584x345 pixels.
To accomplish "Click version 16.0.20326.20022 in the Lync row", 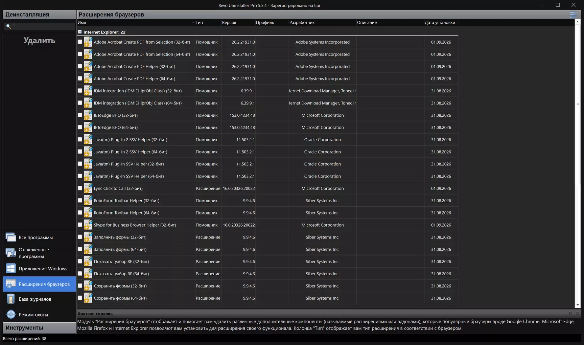I will click(x=239, y=188).
